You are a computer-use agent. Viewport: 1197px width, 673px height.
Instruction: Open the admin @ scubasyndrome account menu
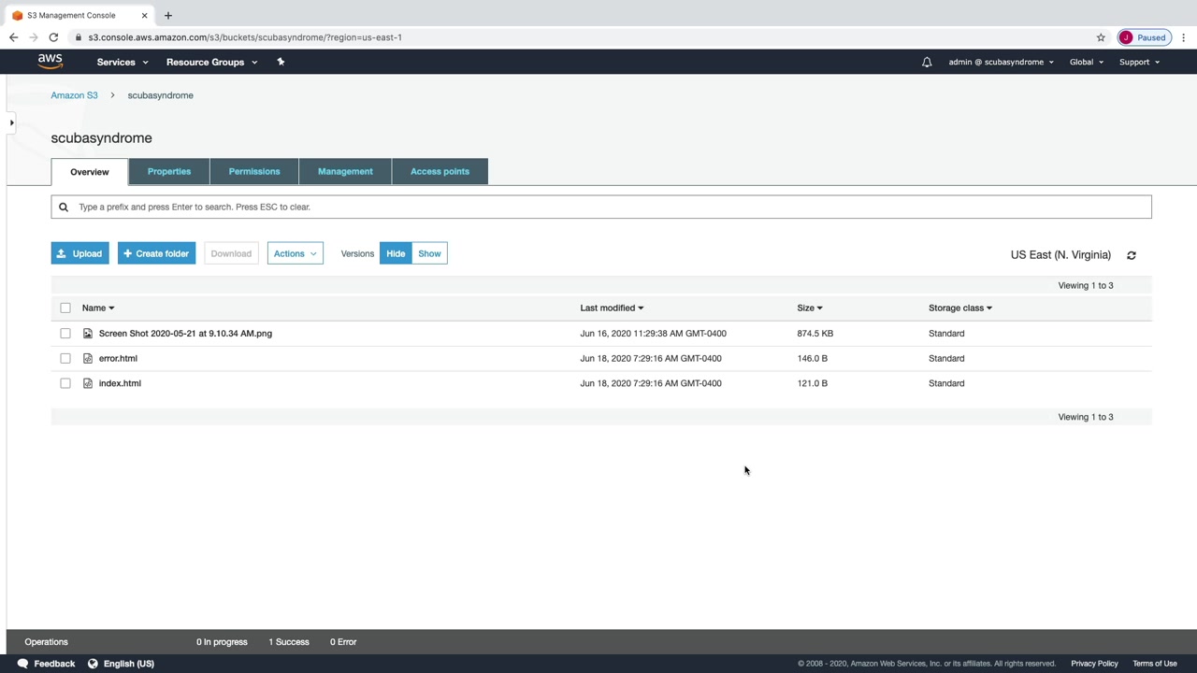1001,62
